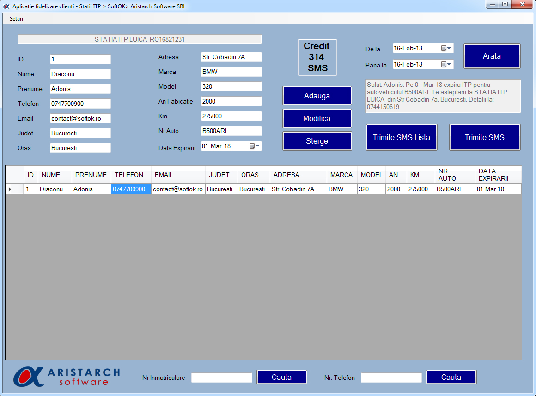Click the Model field containing 320
The height and width of the screenshot is (396, 536).
tap(231, 86)
